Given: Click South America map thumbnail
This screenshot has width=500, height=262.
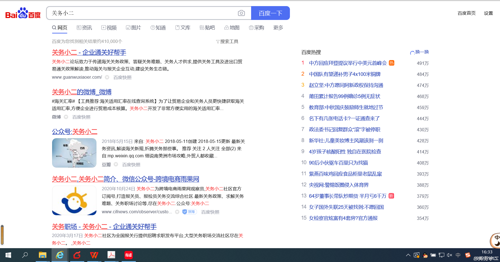Looking at the screenshot, I should (74, 153).
